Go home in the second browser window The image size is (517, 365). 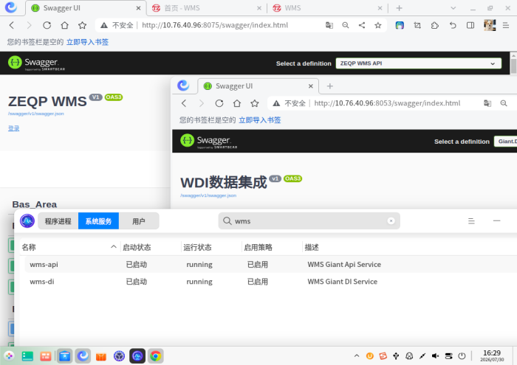(x=237, y=103)
